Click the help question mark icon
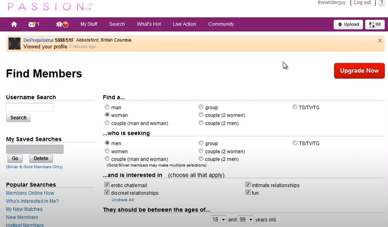 pyautogui.click(x=382, y=3)
